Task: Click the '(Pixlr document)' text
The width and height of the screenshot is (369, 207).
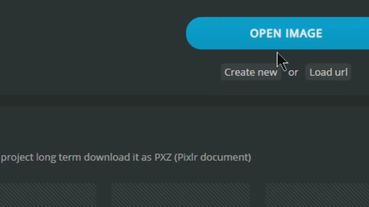Action: [213, 157]
